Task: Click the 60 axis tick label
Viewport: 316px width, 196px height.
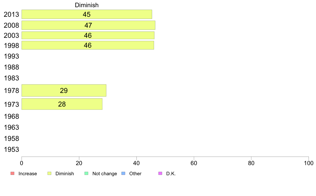Action: (194, 163)
